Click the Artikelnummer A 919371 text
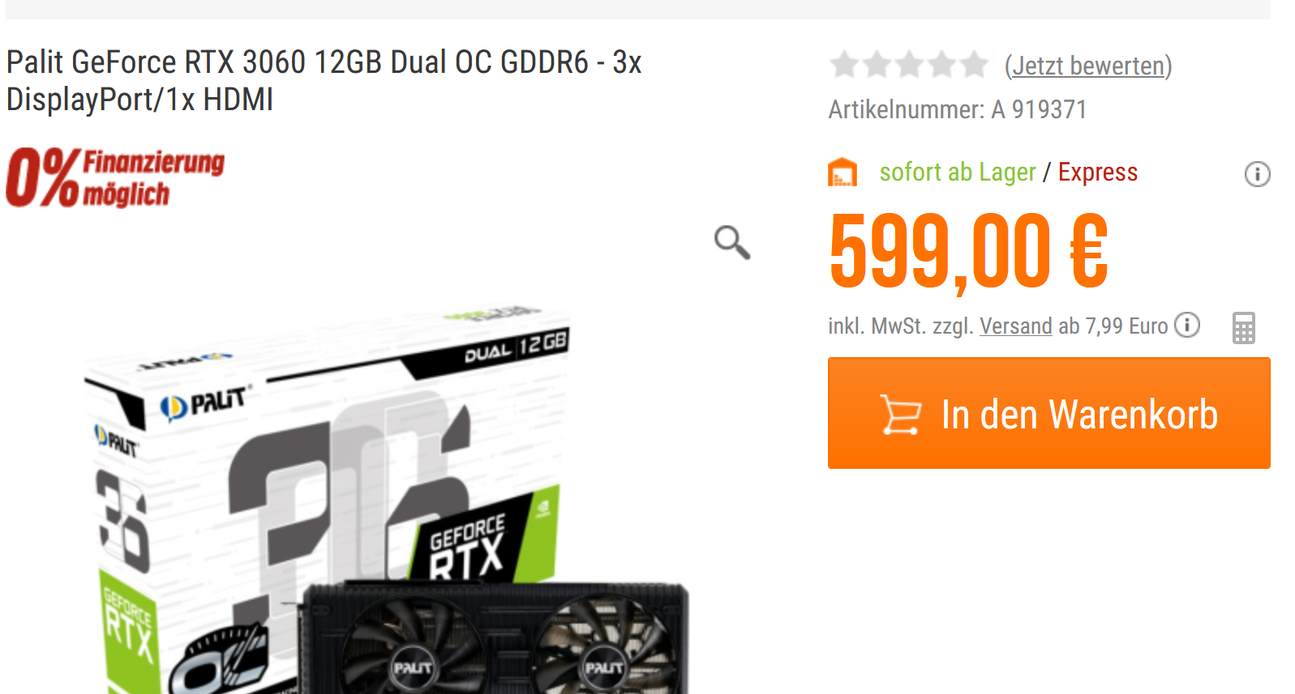Image resolution: width=1295 pixels, height=694 pixels. click(958, 109)
